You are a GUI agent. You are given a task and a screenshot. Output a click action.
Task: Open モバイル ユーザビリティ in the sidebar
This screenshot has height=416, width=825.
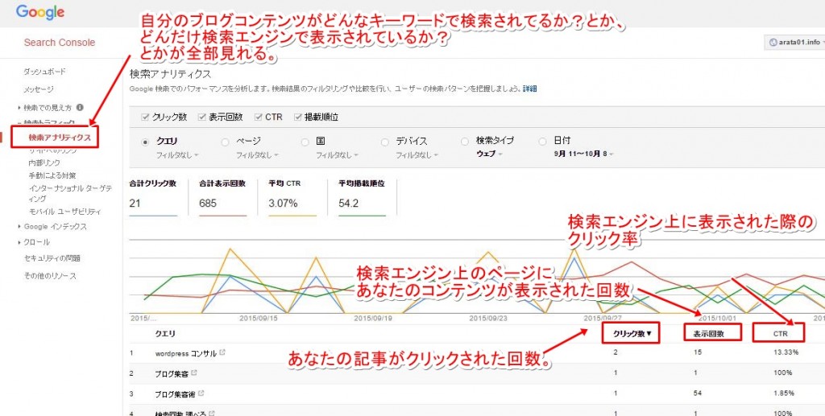[64, 212]
